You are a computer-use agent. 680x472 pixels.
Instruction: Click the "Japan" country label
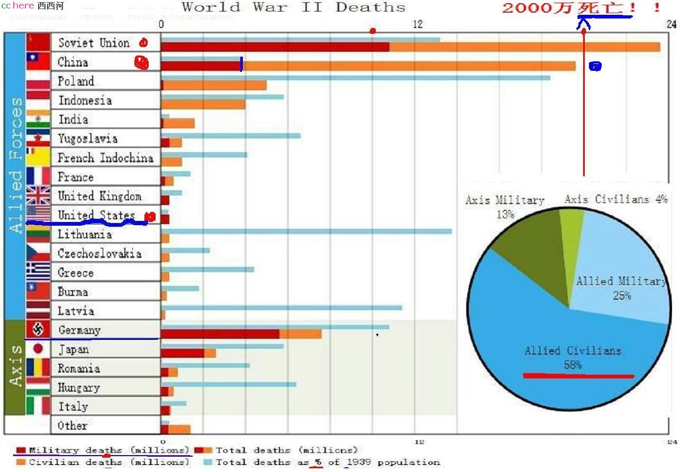click(x=74, y=349)
